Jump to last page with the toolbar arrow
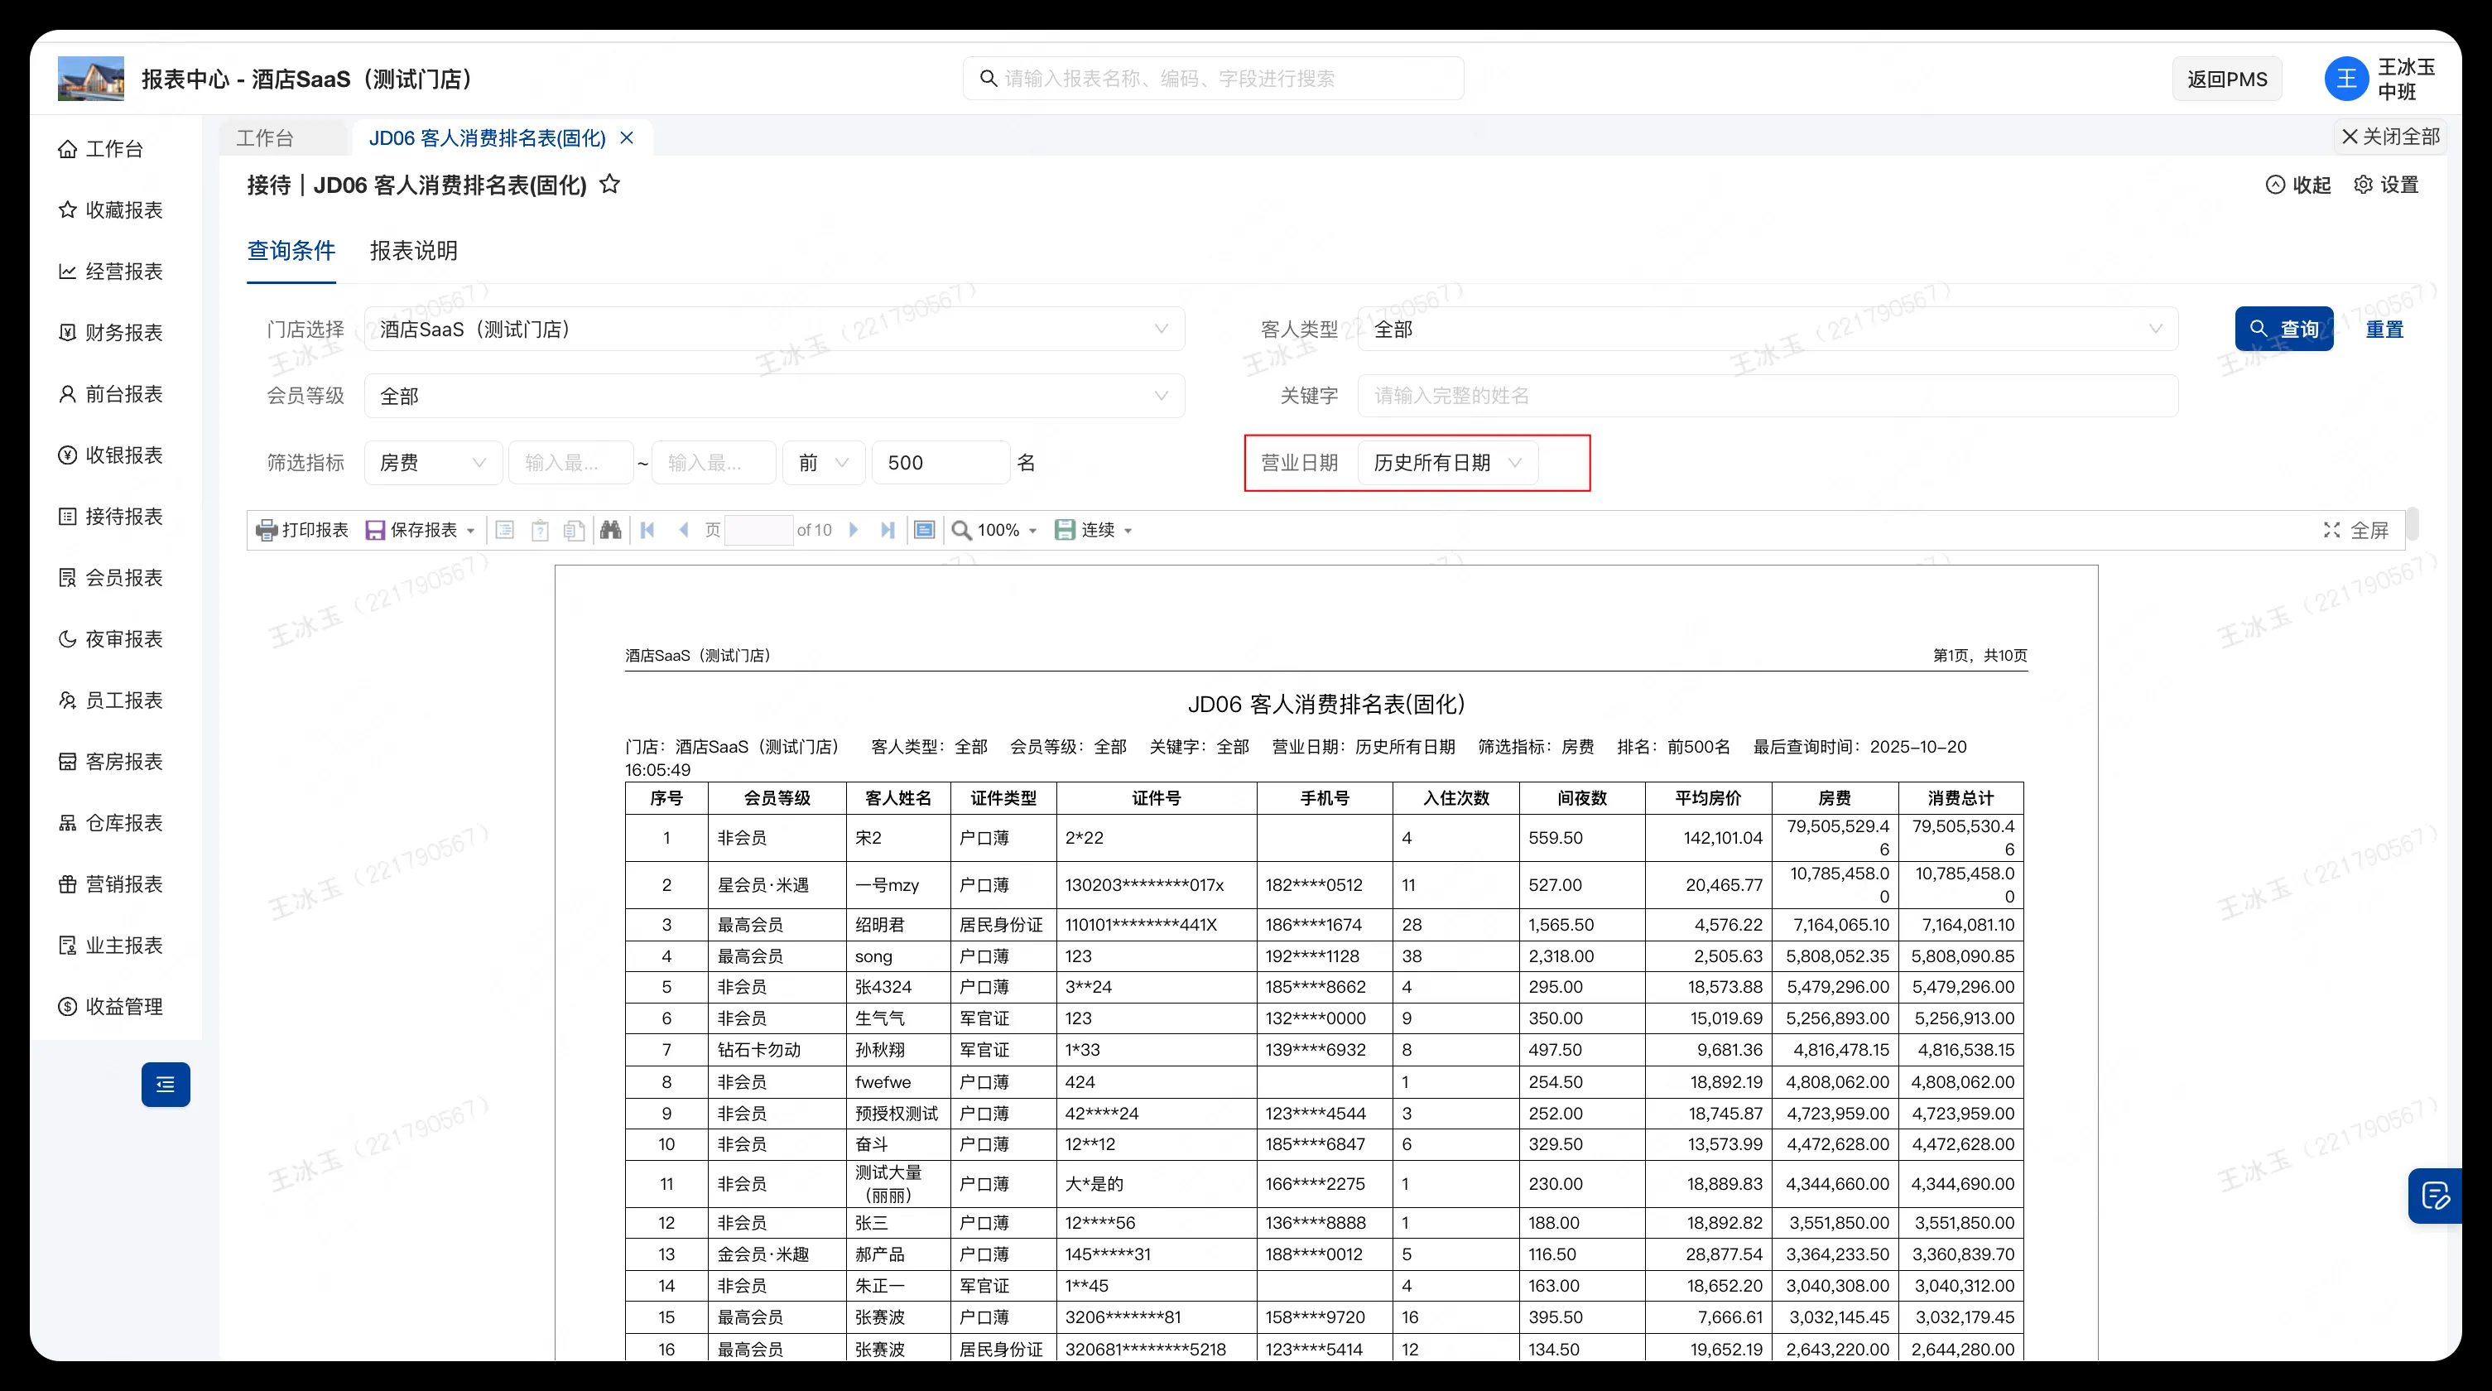2492x1391 pixels. pos(887,529)
